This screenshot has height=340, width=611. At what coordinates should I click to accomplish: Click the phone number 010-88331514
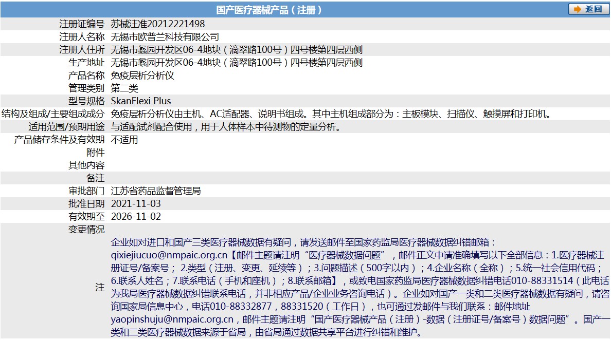[x=542, y=281]
